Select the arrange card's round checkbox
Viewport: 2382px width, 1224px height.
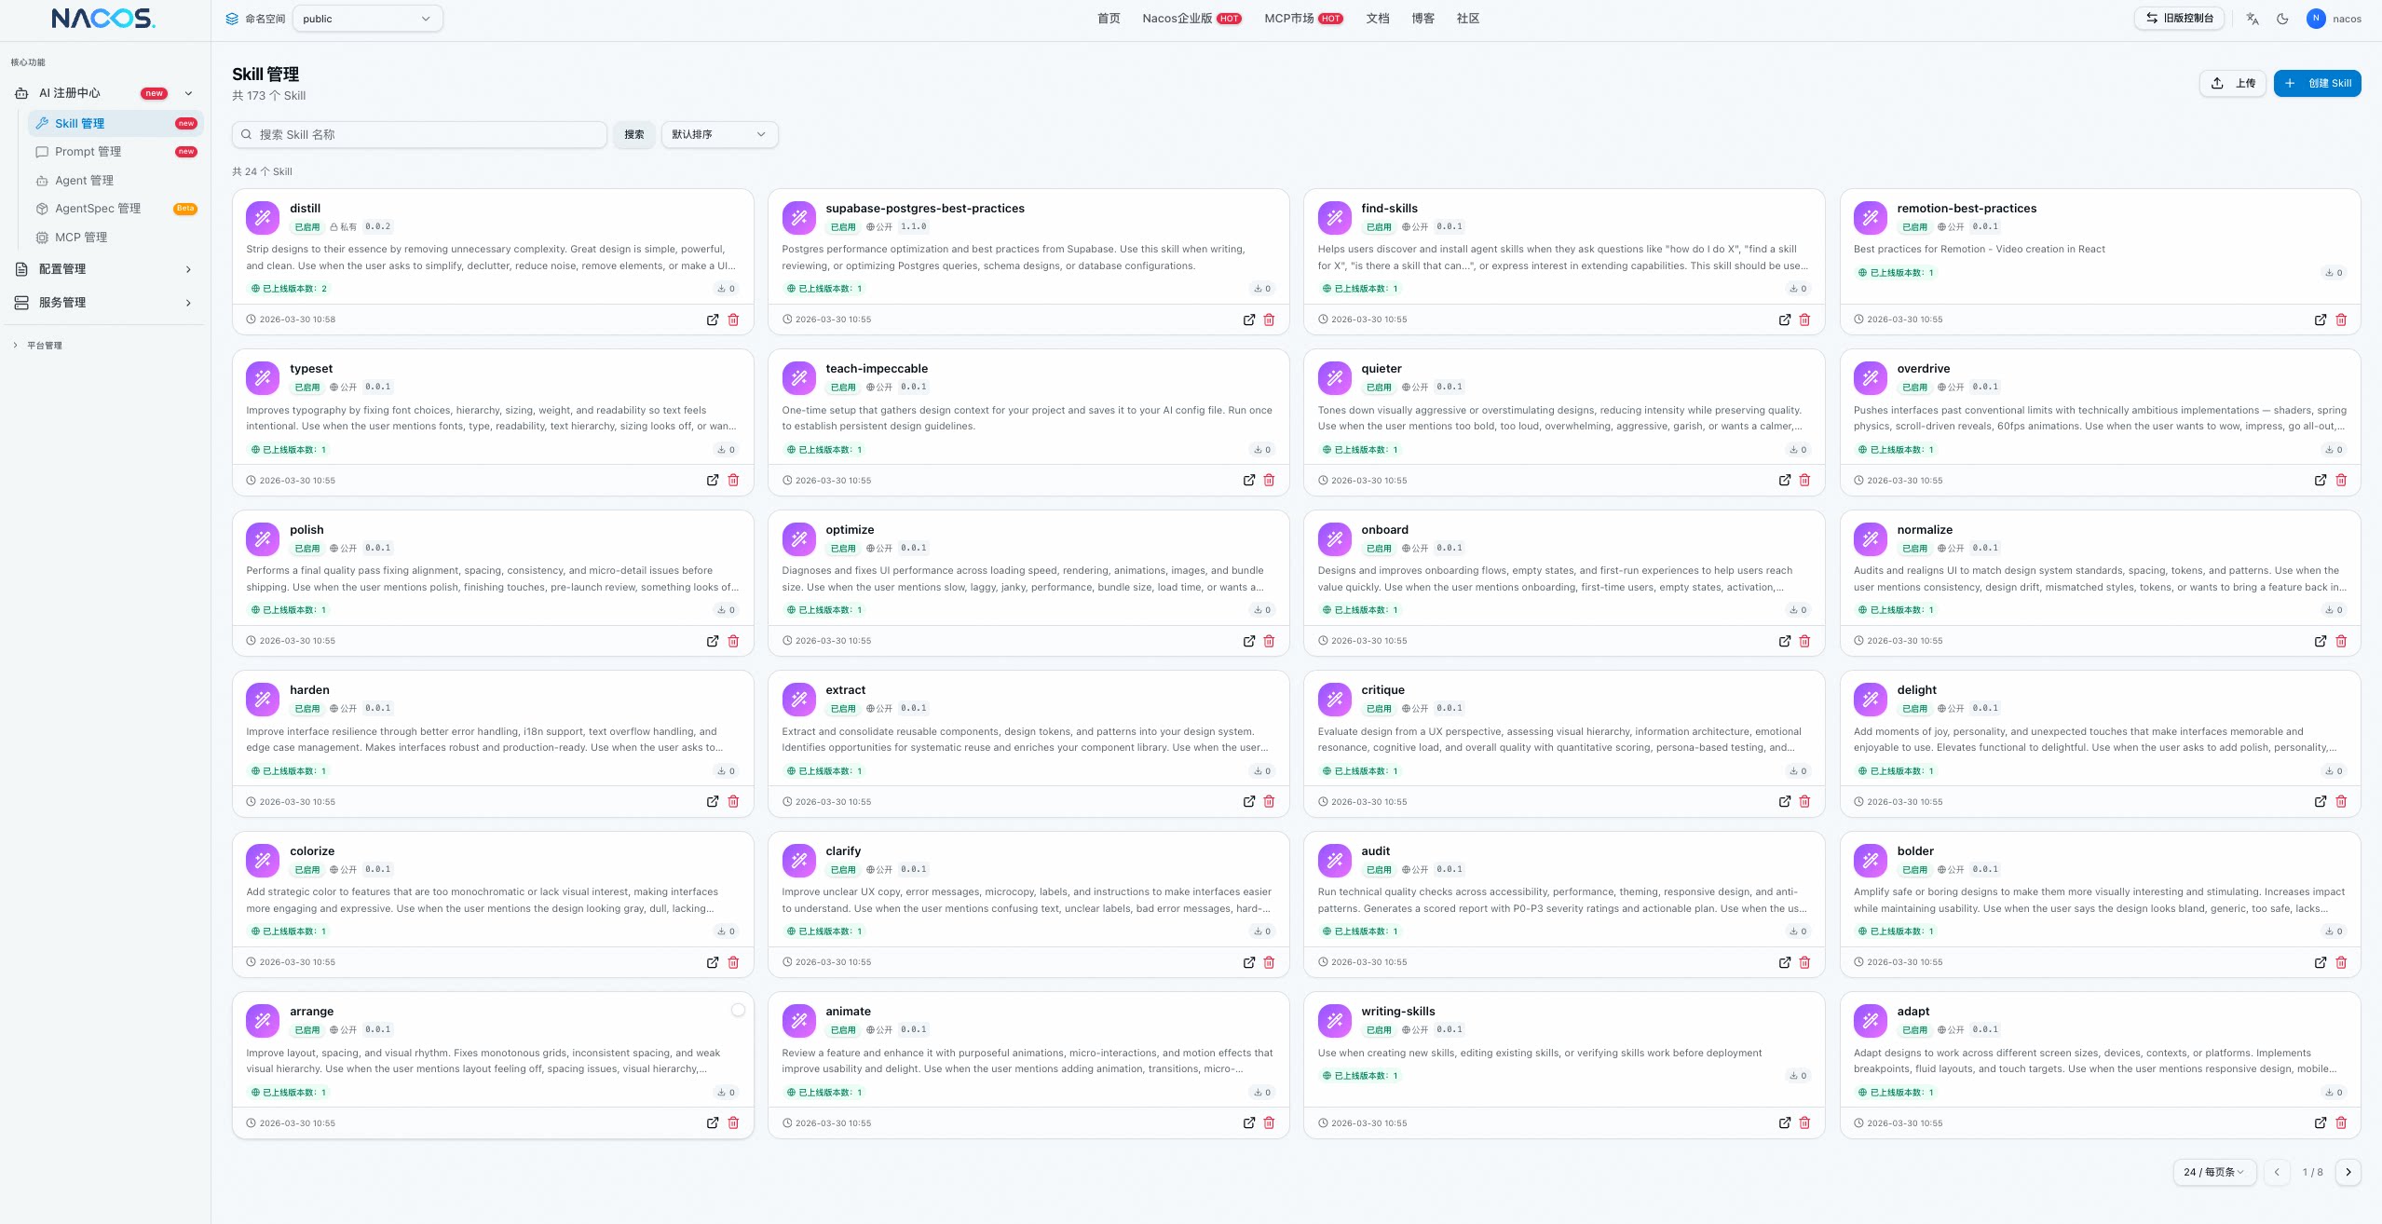point(738,1011)
